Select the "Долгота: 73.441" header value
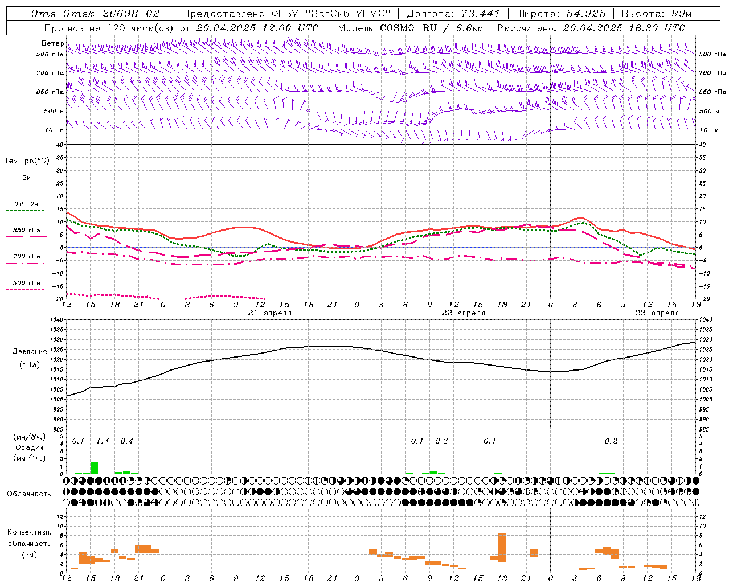729x583 pixels. 453,14
